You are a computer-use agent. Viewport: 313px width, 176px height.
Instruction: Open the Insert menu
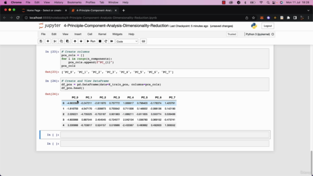(78, 34)
